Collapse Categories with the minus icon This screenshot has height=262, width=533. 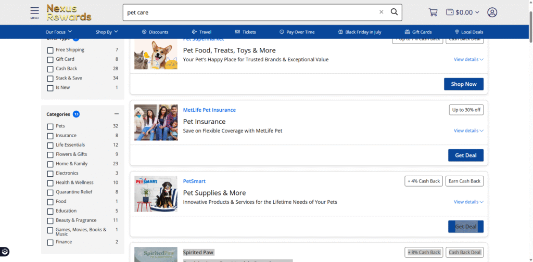[117, 114]
